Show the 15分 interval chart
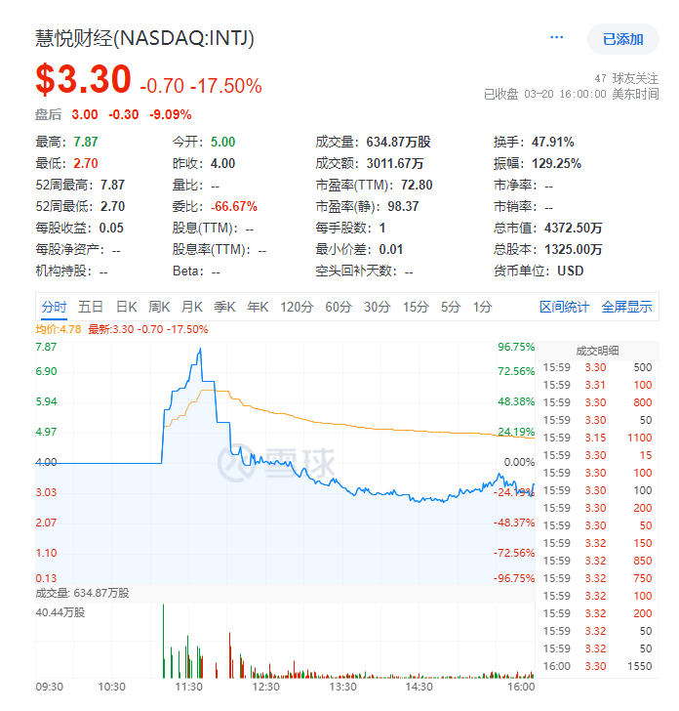The height and width of the screenshot is (711, 679). (416, 307)
